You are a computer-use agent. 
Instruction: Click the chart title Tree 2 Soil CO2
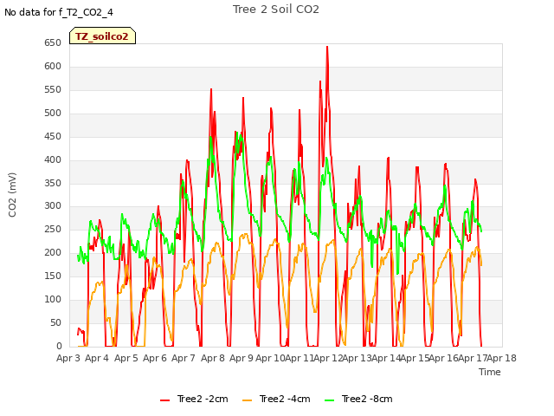tap(275, 10)
